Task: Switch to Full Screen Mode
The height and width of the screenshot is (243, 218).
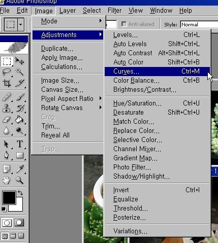Action: 21,236
